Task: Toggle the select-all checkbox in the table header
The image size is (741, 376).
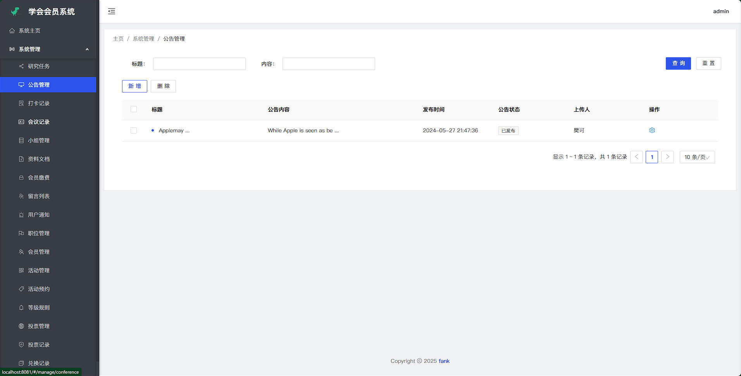Action: [134, 109]
